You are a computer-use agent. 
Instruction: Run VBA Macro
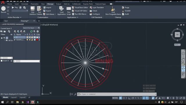tap(79, 14)
